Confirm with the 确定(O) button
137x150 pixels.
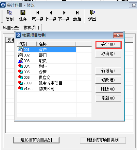[109, 45]
